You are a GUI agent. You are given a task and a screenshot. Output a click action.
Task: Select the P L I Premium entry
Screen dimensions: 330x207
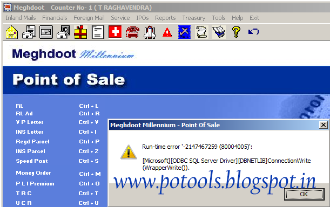pyautogui.click(x=35, y=183)
